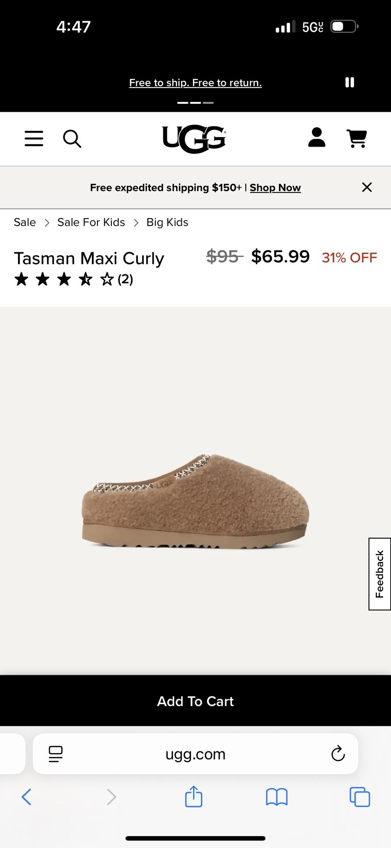Reload the page in Safari
The height and width of the screenshot is (848, 391).
[x=338, y=754]
